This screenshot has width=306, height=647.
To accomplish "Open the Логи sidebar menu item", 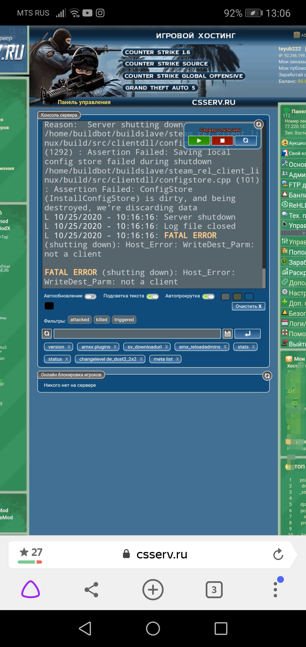I will tap(294, 323).
